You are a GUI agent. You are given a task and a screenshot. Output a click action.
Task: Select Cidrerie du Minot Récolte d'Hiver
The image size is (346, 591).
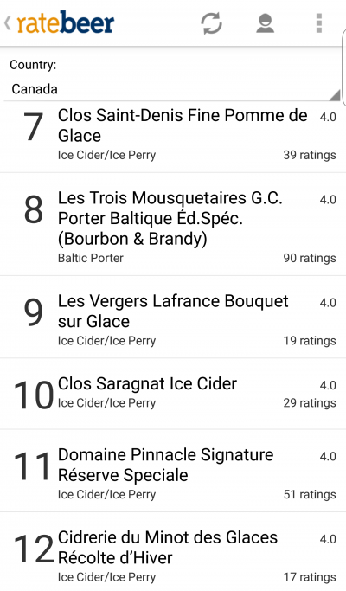tap(173, 552)
